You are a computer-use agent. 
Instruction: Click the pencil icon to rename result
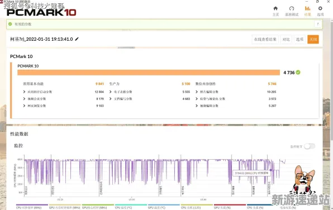click(x=77, y=39)
